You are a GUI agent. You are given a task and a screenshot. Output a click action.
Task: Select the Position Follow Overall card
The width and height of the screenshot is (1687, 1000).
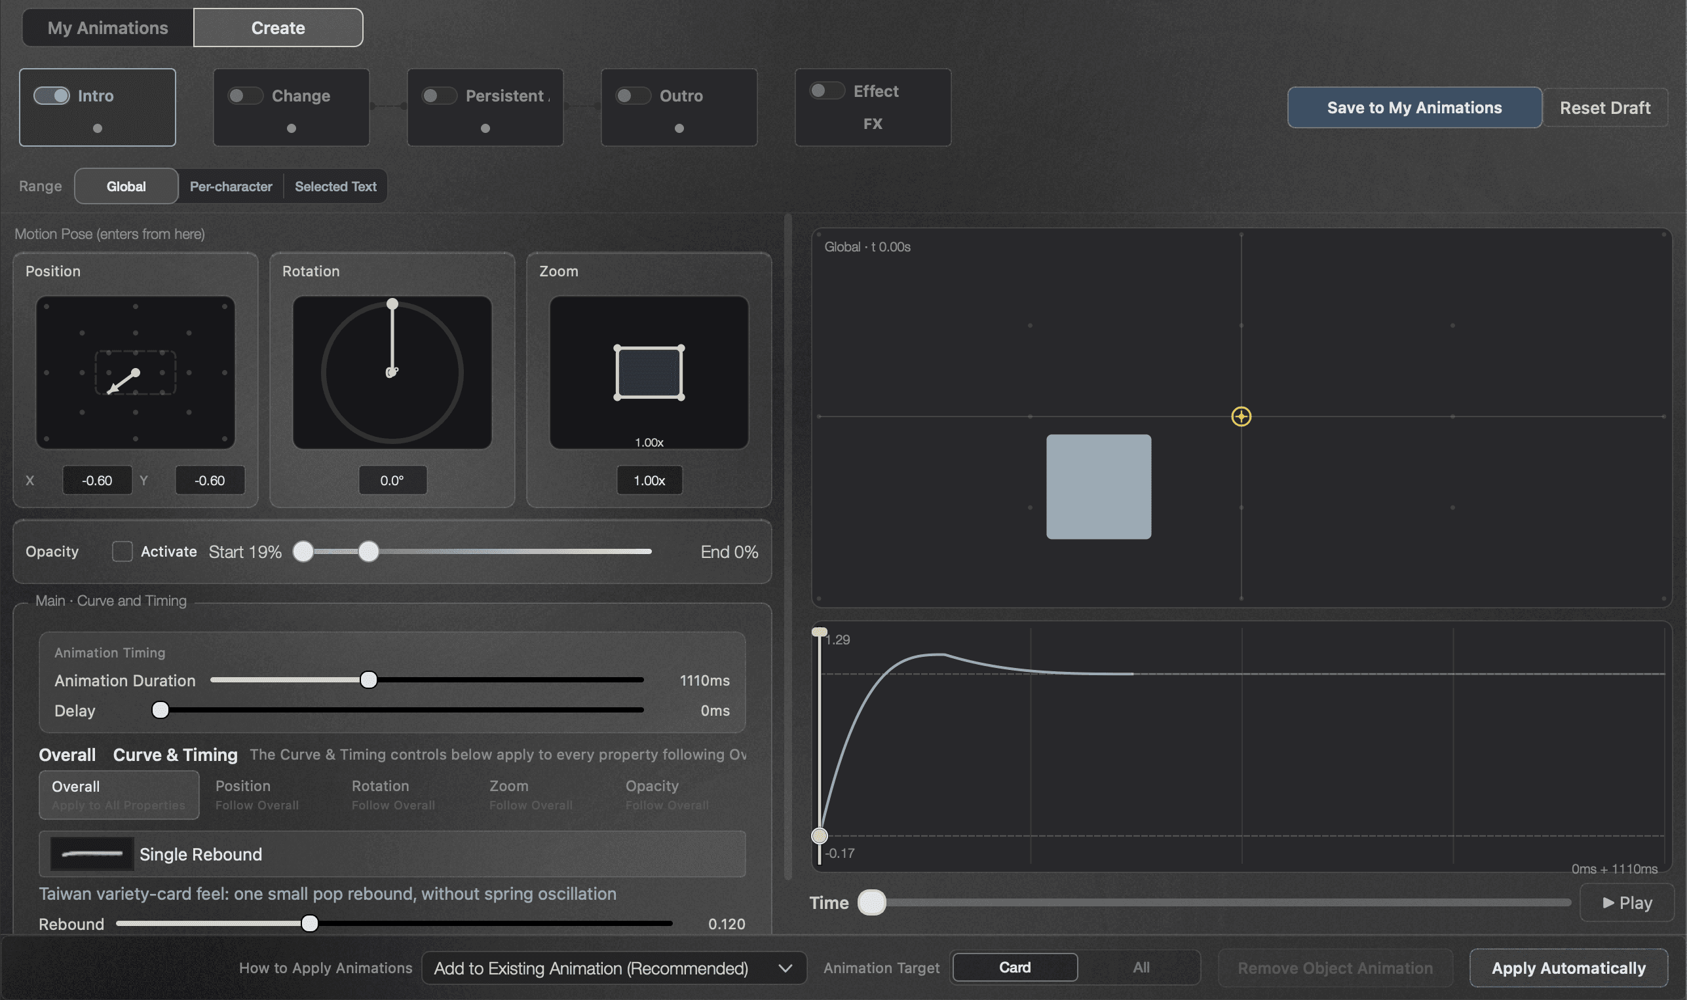pos(257,795)
